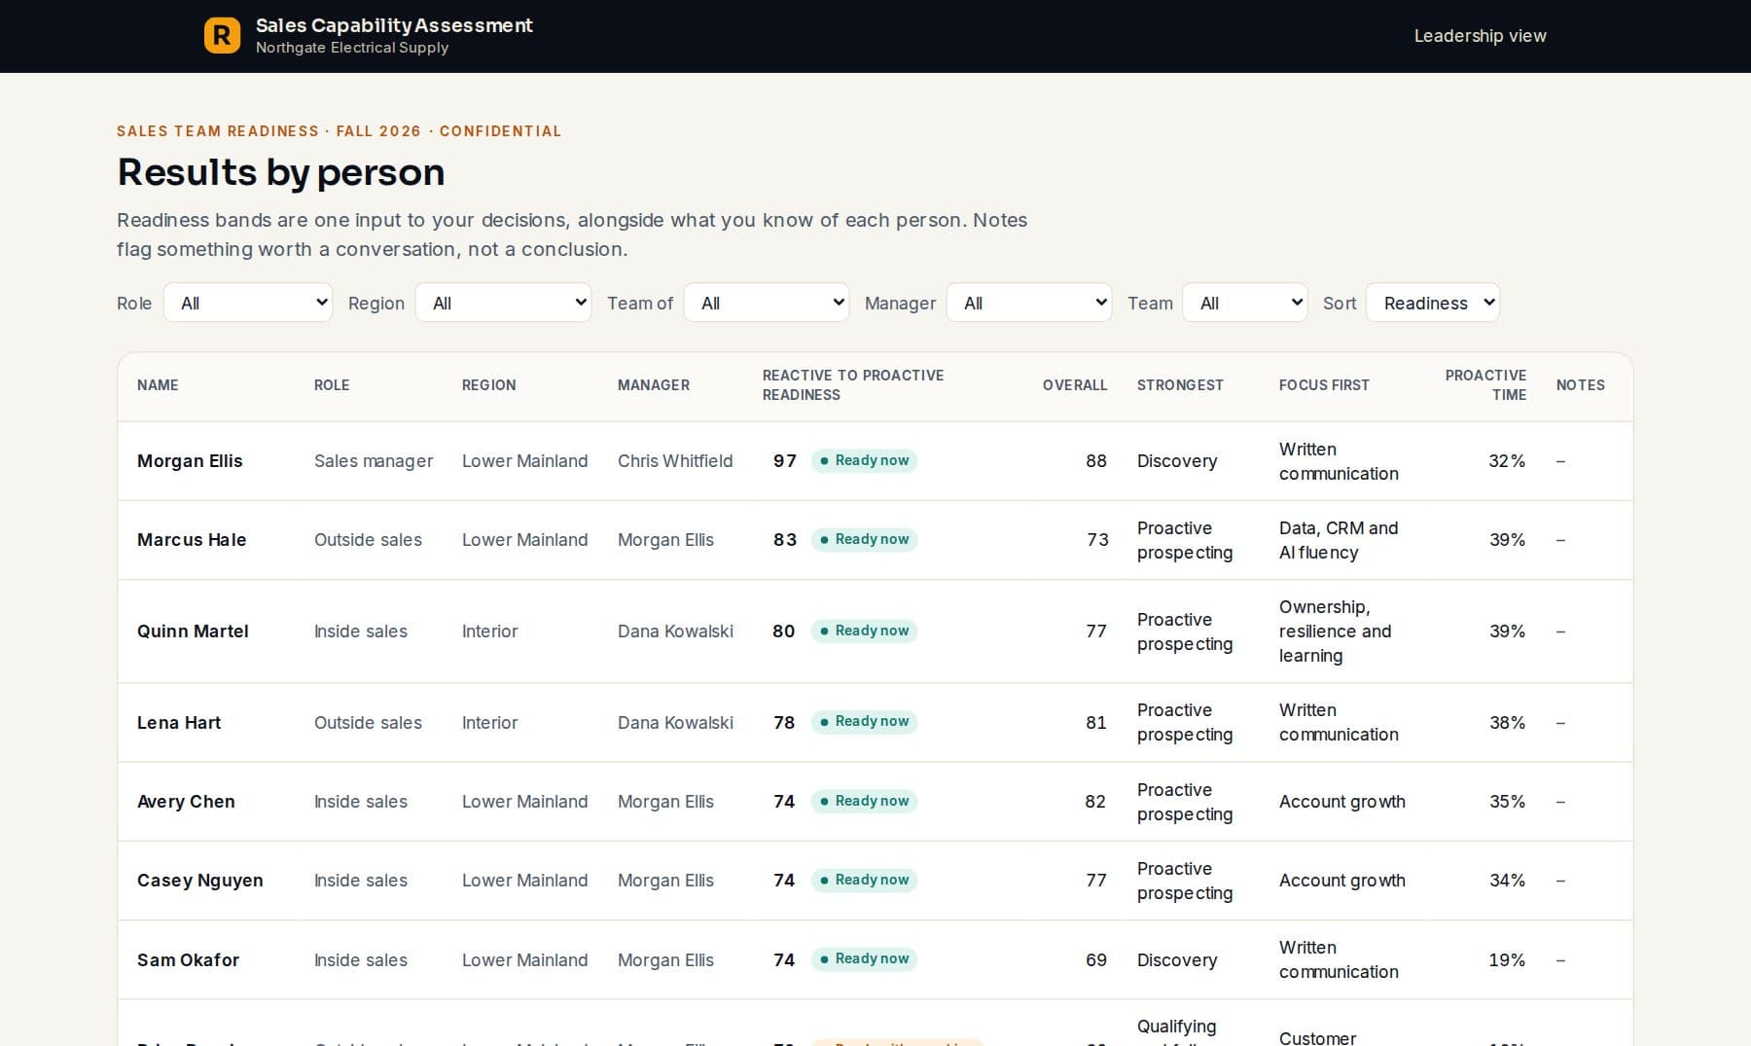The height and width of the screenshot is (1046, 1751).
Task: Select the Morgan Ellis name cell
Action: (190, 461)
